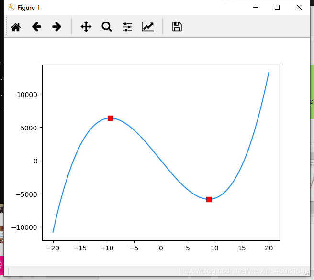Image resolution: width=314 pixels, height=280 pixels.
Task: Click the x-axis label 10
Action: click(214, 248)
